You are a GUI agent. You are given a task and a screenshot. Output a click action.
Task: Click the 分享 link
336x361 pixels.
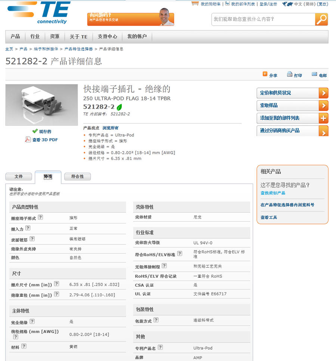pos(273,75)
